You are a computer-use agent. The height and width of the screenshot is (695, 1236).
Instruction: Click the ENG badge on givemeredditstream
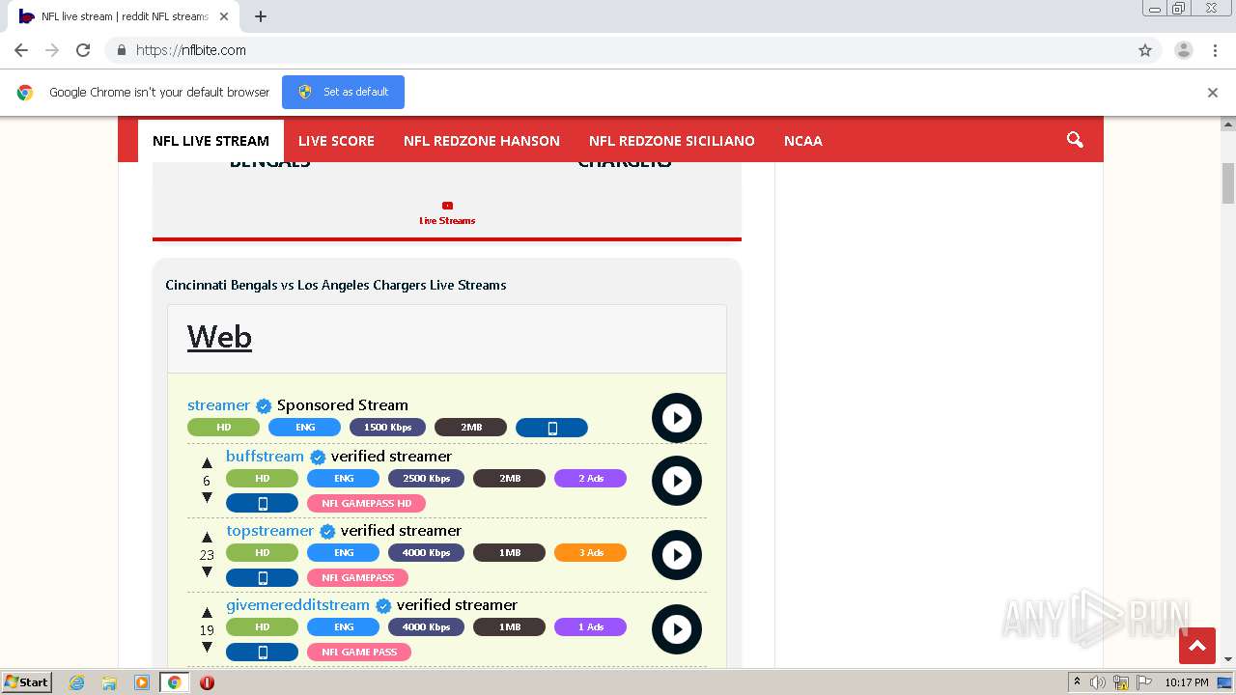point(343,627)
